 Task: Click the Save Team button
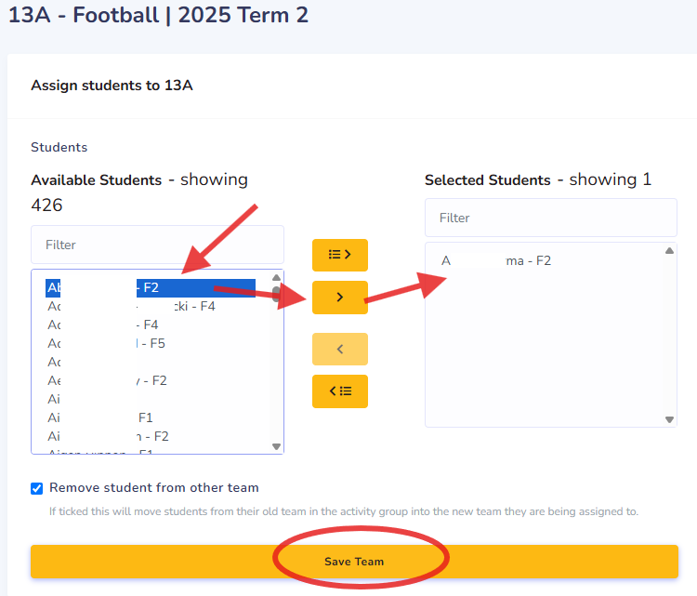pyautogui.click(x=354, y=562)
